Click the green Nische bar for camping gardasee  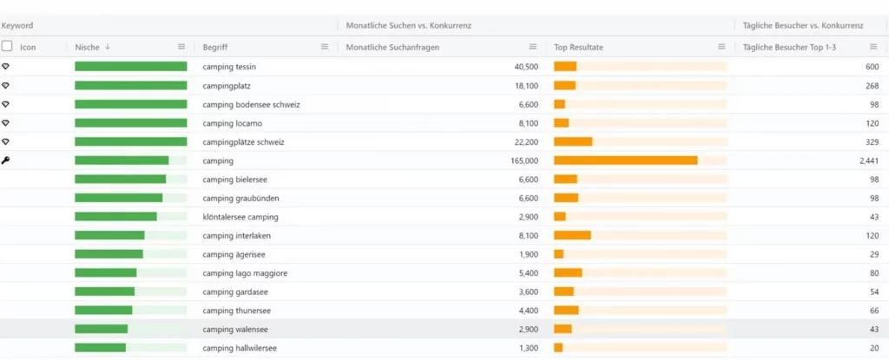105,291
